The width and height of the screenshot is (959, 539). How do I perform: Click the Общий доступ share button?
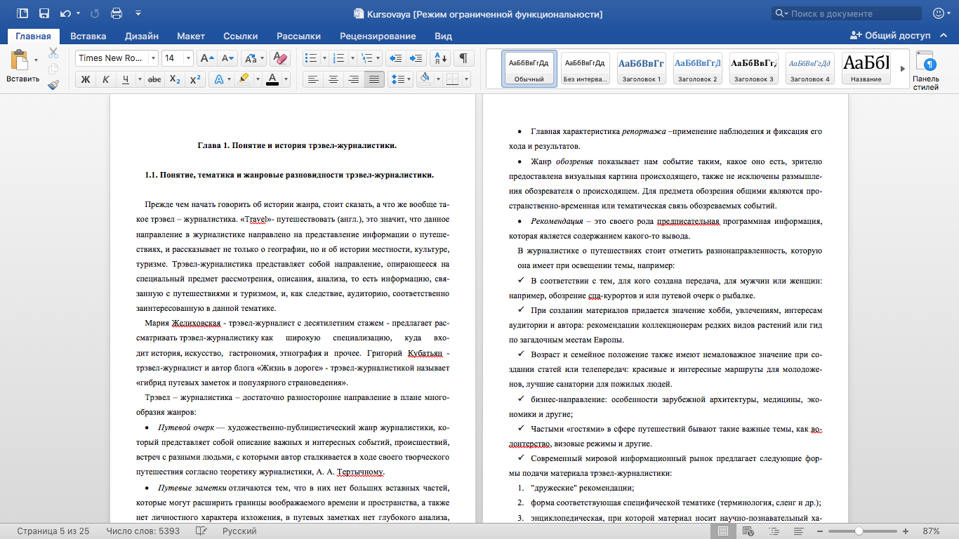(x=892, y=36)
